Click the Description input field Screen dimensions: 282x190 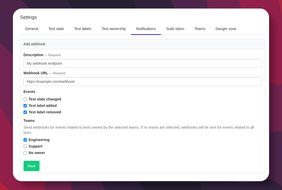tap(143, 63)
